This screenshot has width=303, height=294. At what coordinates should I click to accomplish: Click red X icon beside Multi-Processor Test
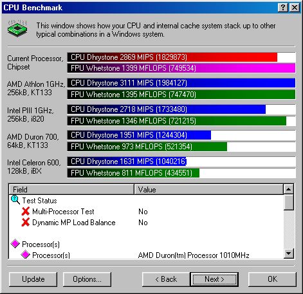(26, 212)
